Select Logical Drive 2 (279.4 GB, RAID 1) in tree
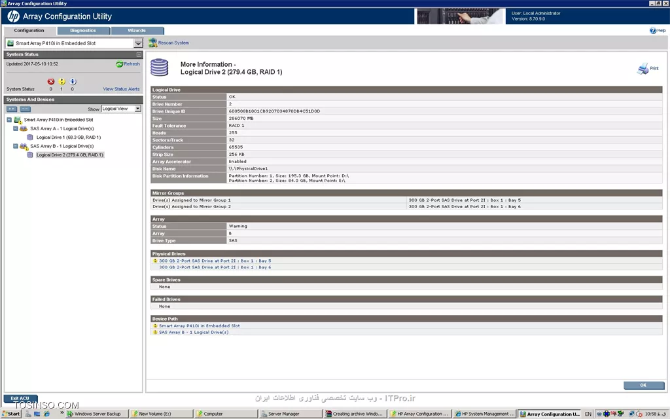Image resolution: width=670 pixels, height=419 pixels. [69, 155]
